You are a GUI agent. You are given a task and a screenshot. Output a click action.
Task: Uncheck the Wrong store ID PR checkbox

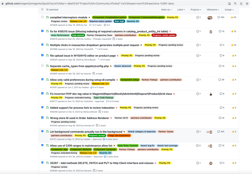[42, 118]
